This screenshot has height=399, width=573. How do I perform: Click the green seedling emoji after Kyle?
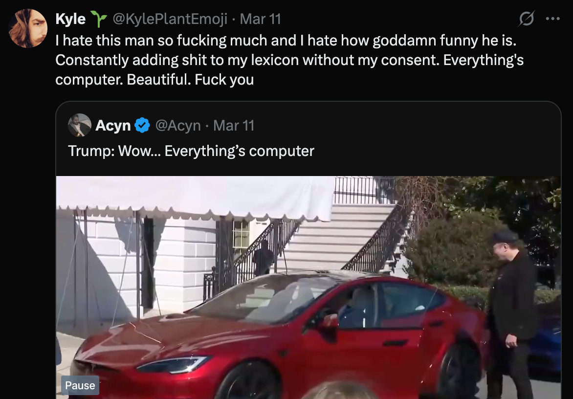coord(98,19)
